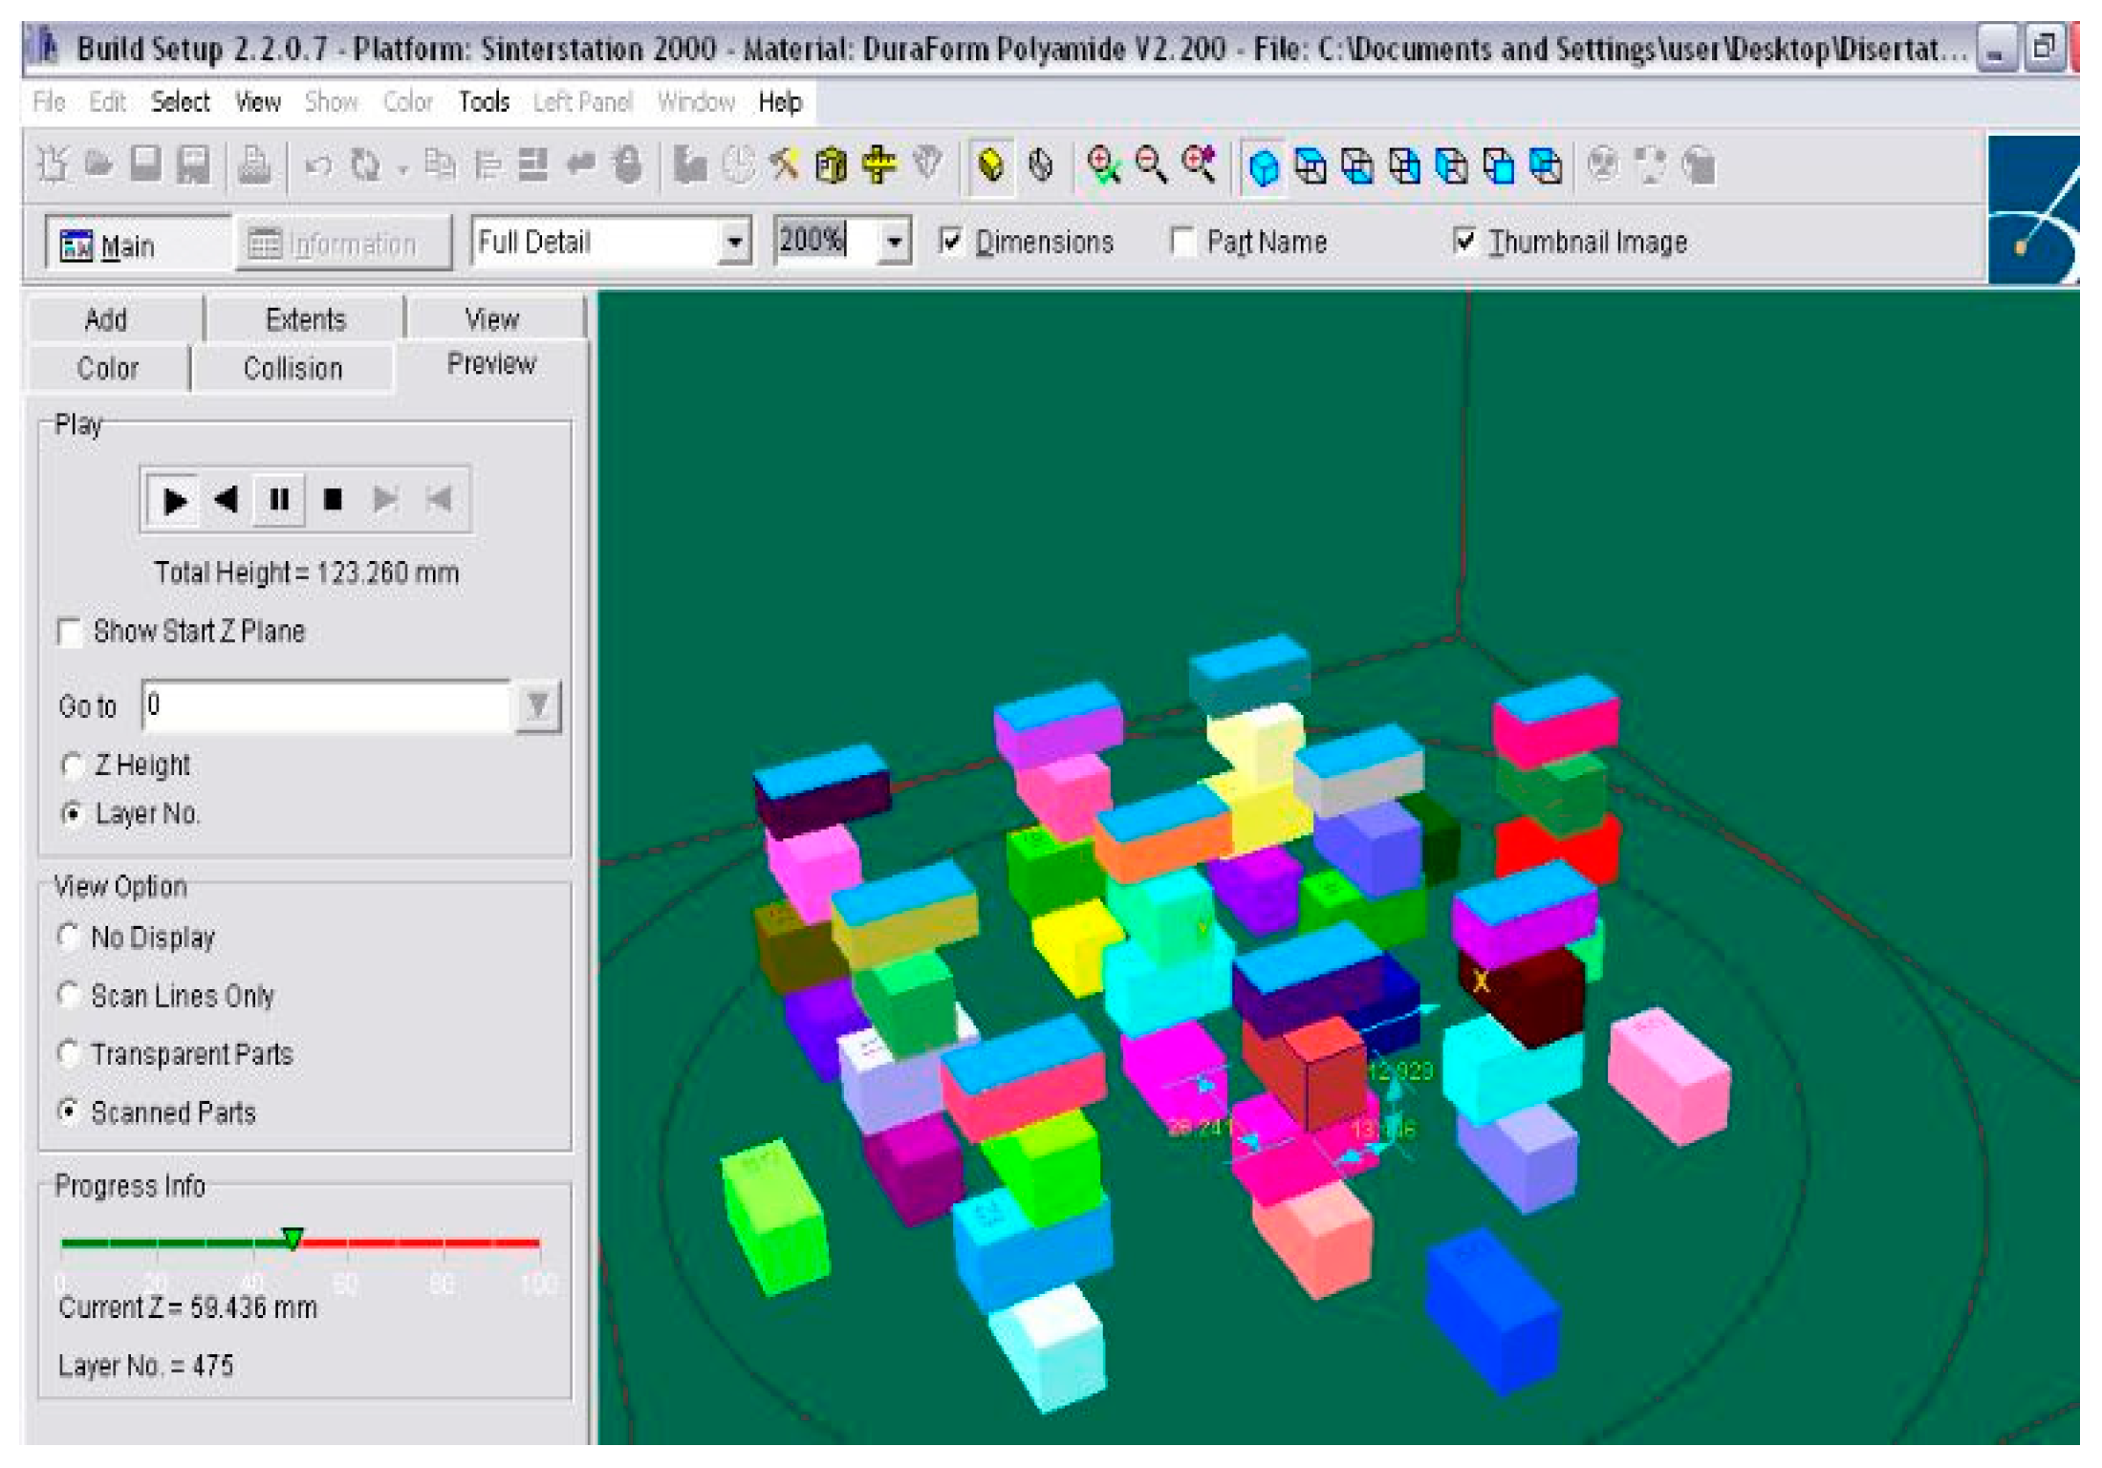Click the green progress slider marker
Screen dimensions: 2102x1468
(x=293, y=1239)
